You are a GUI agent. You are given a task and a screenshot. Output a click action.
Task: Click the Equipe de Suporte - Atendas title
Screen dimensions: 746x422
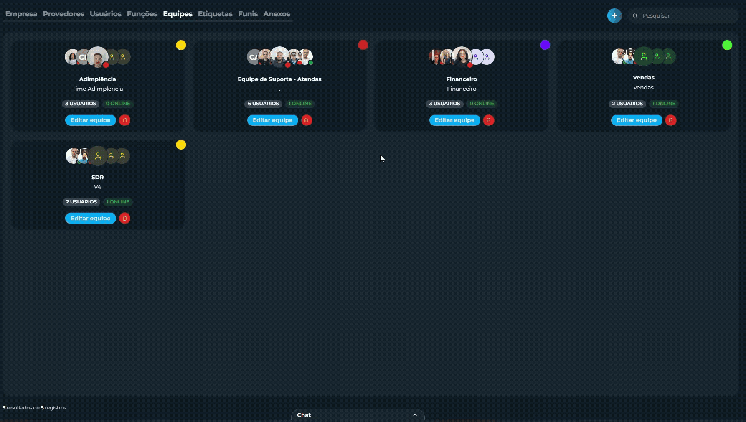279,79
